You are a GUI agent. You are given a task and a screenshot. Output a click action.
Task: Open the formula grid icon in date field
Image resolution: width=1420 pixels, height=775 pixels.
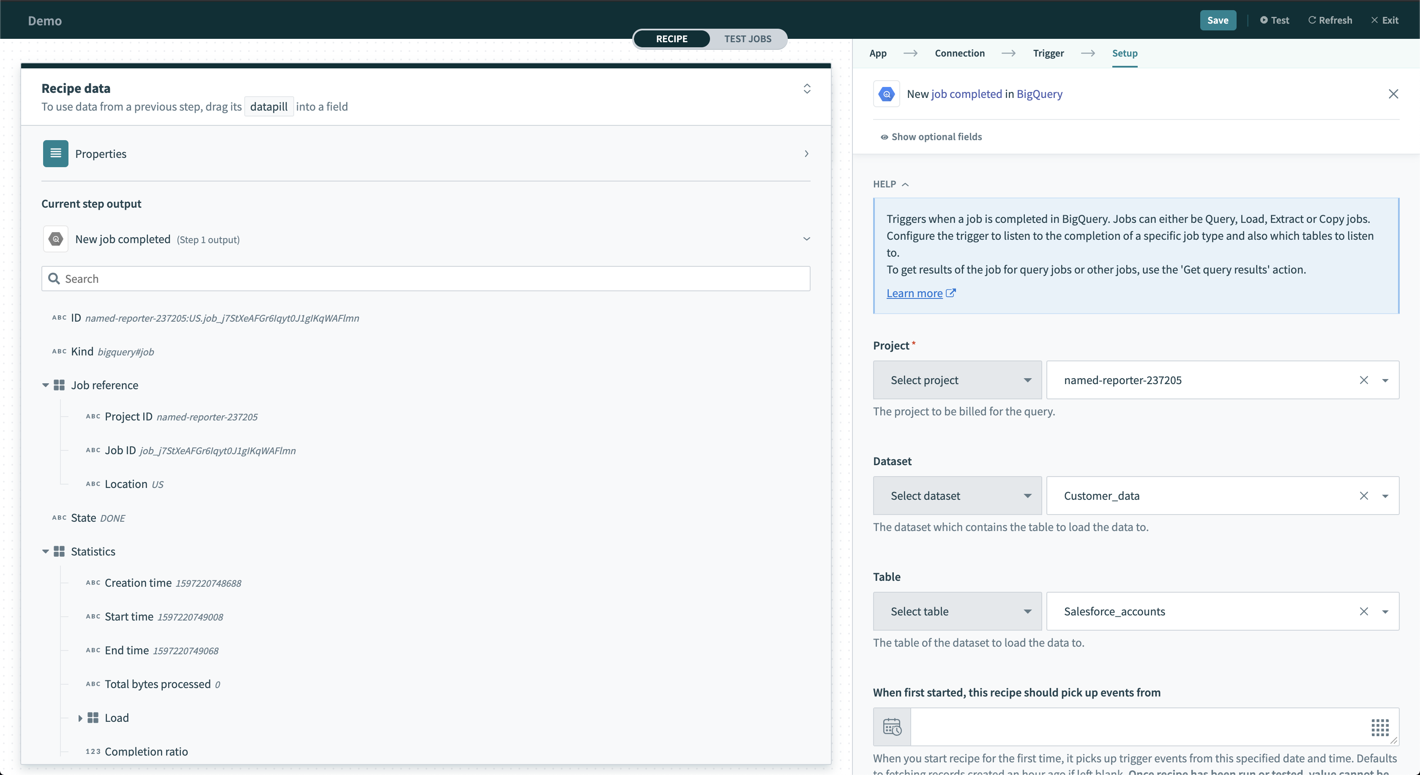point(1380,727)
